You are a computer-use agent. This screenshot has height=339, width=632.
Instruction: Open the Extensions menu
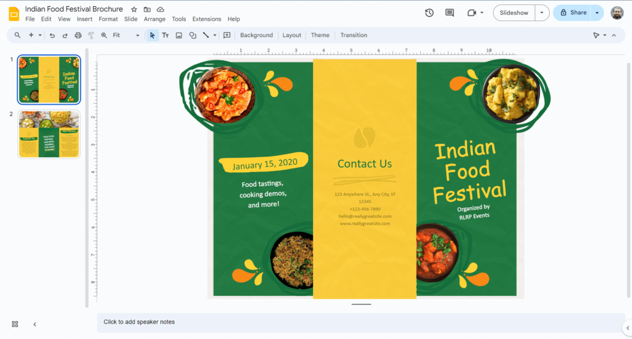206,19
